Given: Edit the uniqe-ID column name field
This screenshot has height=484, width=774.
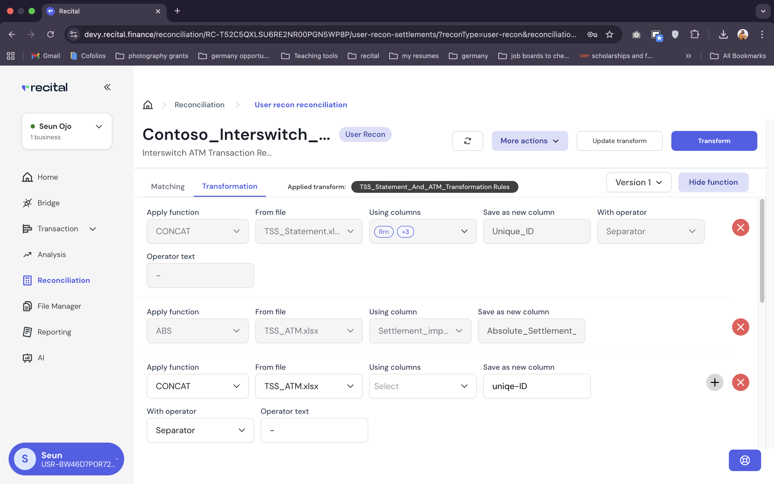Looking at the screenshot, I should point(537,386).
